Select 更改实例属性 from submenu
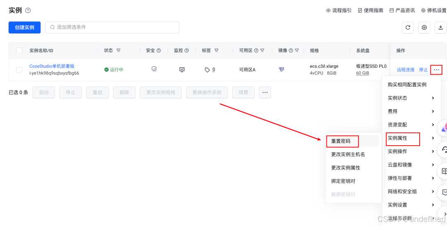This screenshot has width=447, height=226. [353, 167]
